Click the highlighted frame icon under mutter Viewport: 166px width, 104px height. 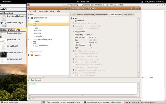[x=34, y=24]
